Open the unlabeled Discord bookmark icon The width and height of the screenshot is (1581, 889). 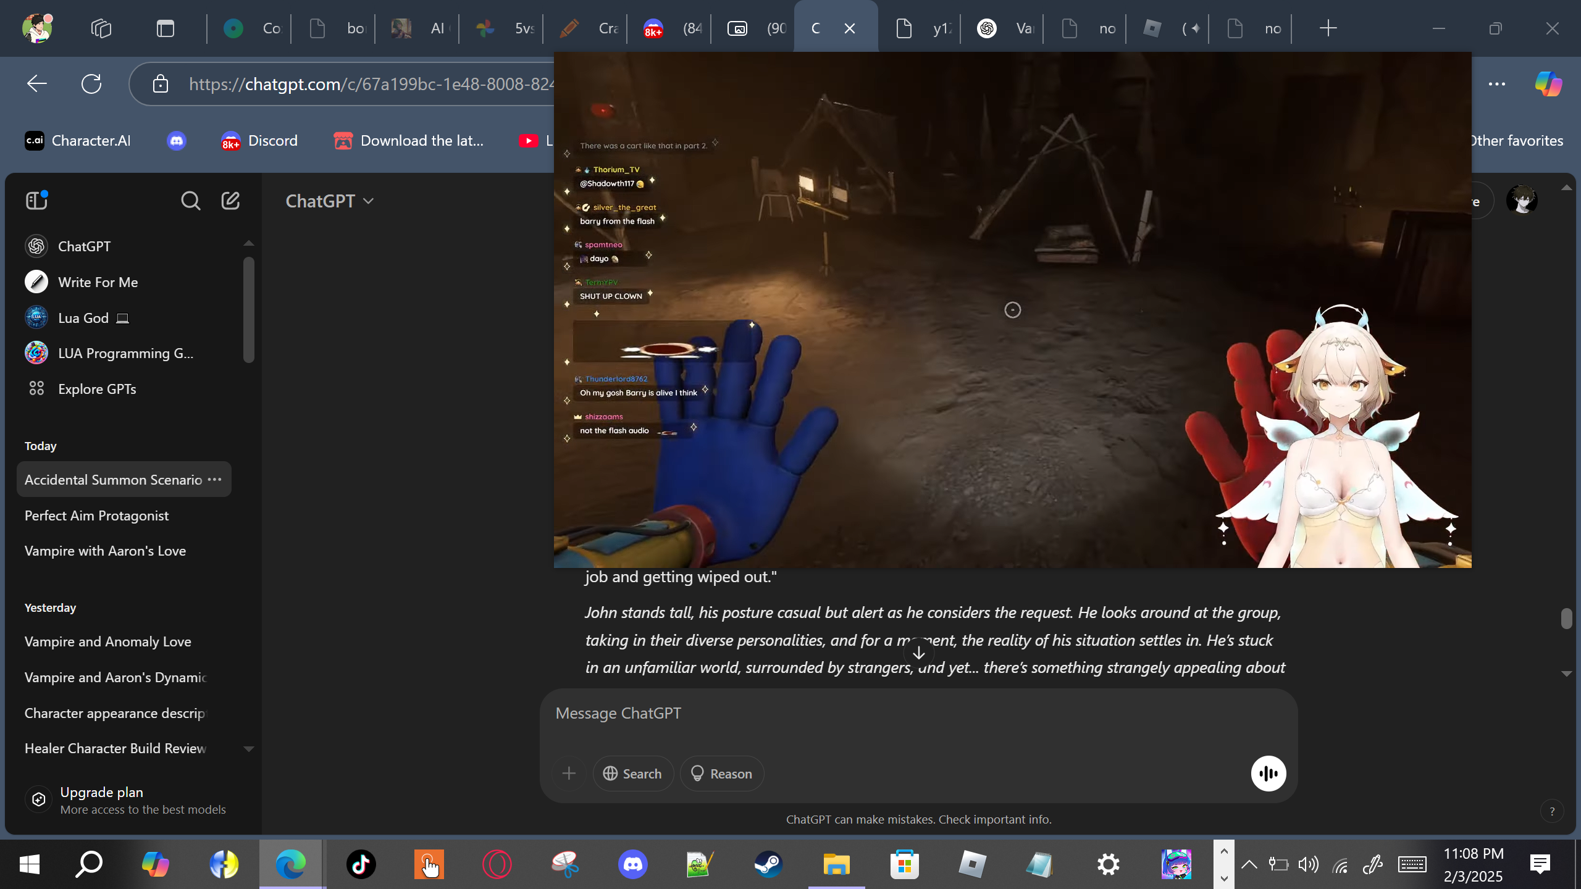click(177, 141)
